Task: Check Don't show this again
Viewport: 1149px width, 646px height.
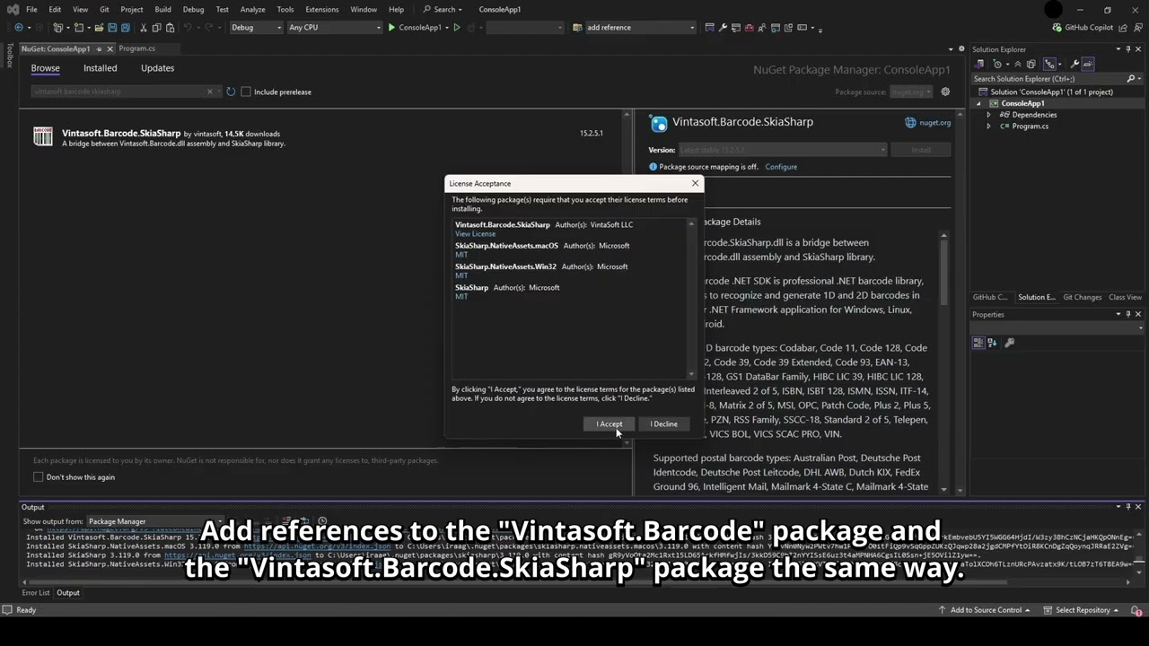Action: pos(38,477)
